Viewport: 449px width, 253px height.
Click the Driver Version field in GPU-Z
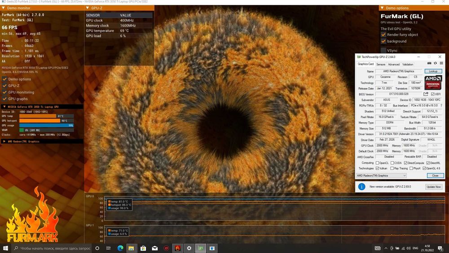click(x=409, y=134)
